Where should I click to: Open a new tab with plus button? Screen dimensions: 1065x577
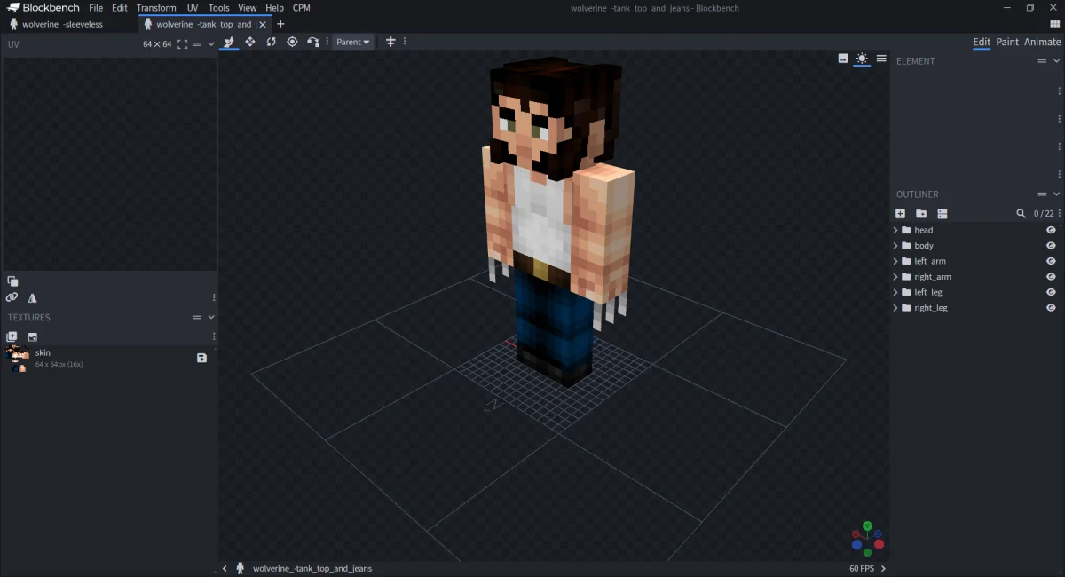click(280, 24)
